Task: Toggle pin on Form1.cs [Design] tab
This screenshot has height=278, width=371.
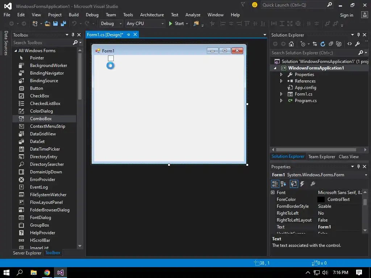Action: (129, 34)
